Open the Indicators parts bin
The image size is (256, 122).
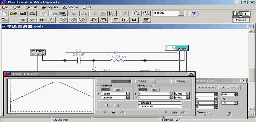(116, 20)
